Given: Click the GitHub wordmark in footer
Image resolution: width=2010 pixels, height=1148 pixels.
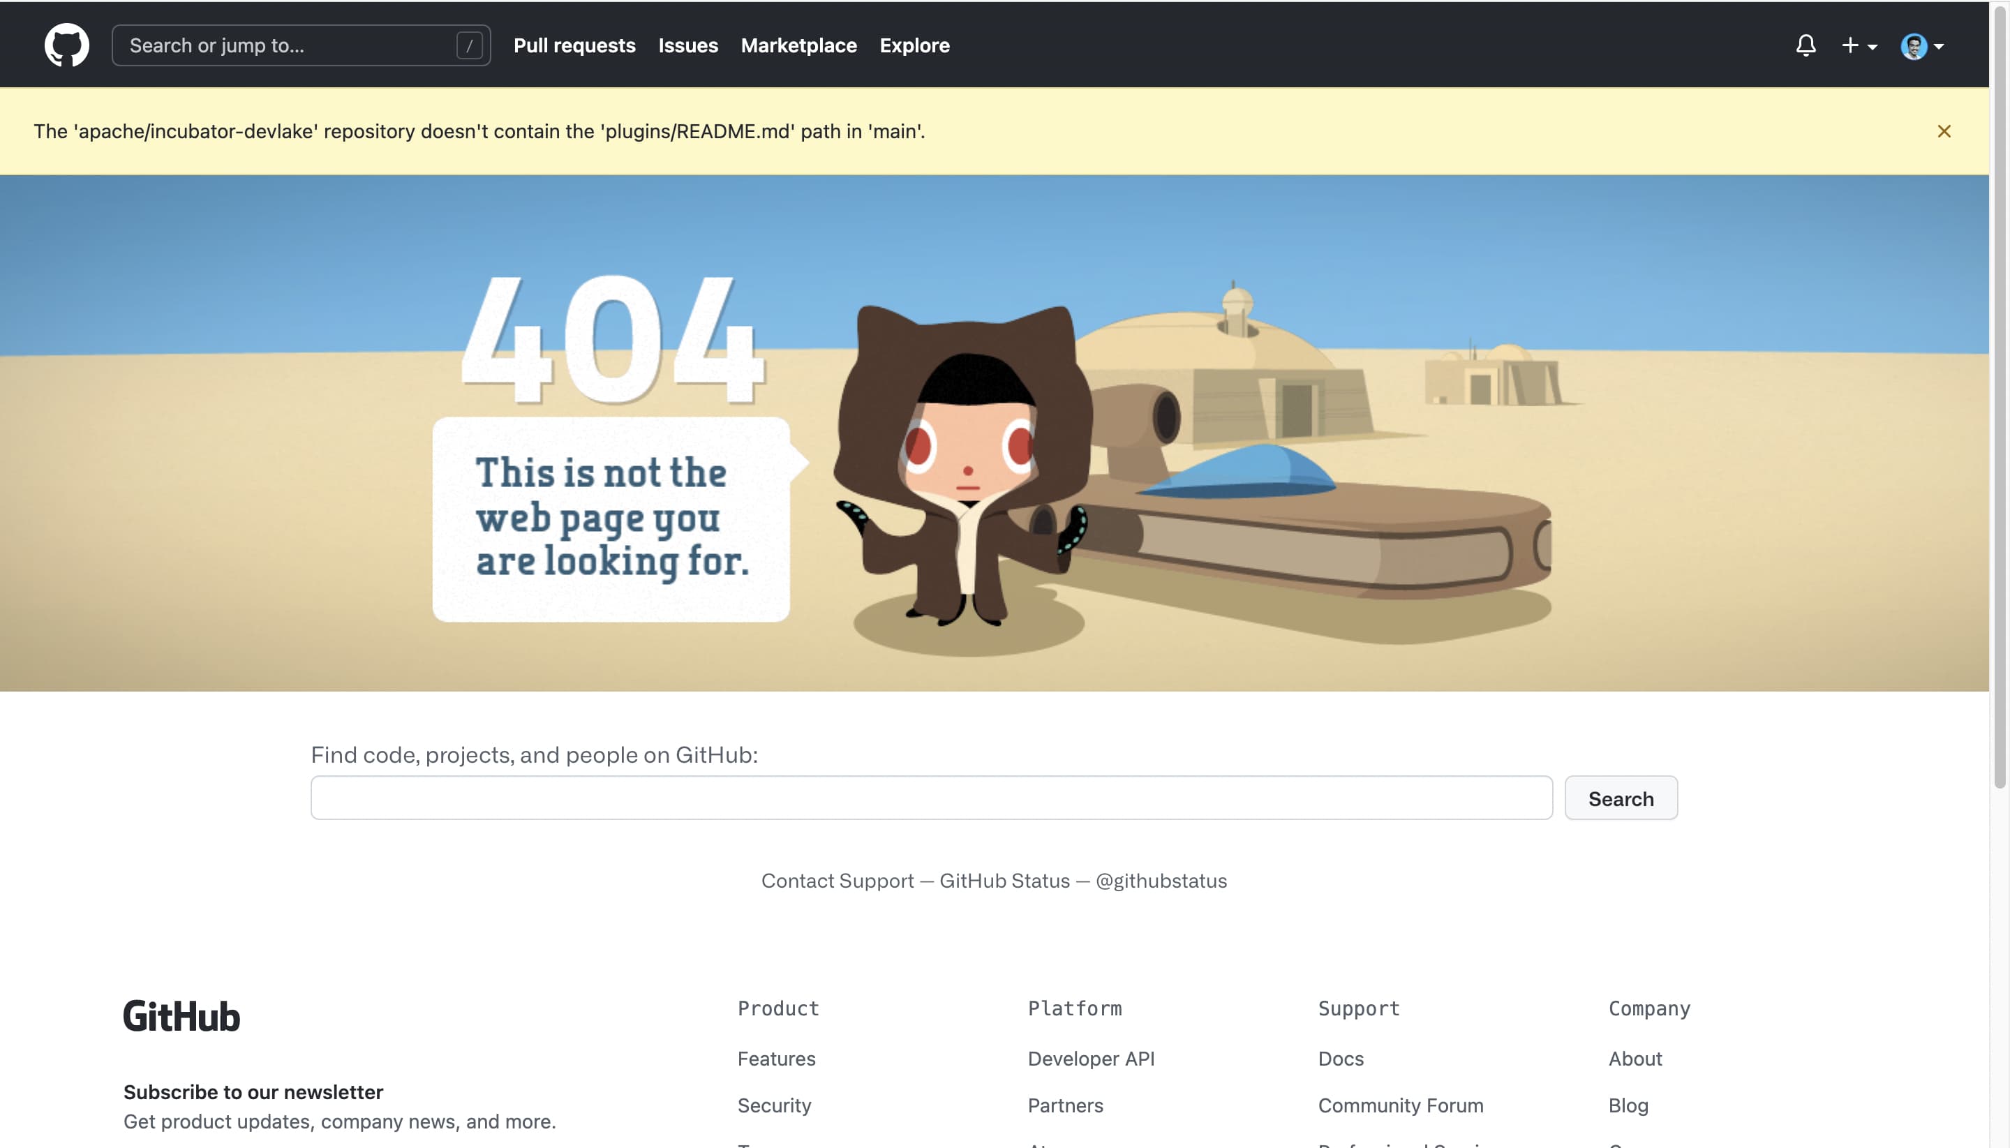Looking at the screenshot, I should pyautogui.click(x=181, y=1015).
